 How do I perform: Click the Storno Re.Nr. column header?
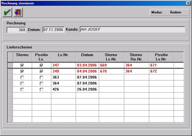pyautogui.click(x=136, y=57)
